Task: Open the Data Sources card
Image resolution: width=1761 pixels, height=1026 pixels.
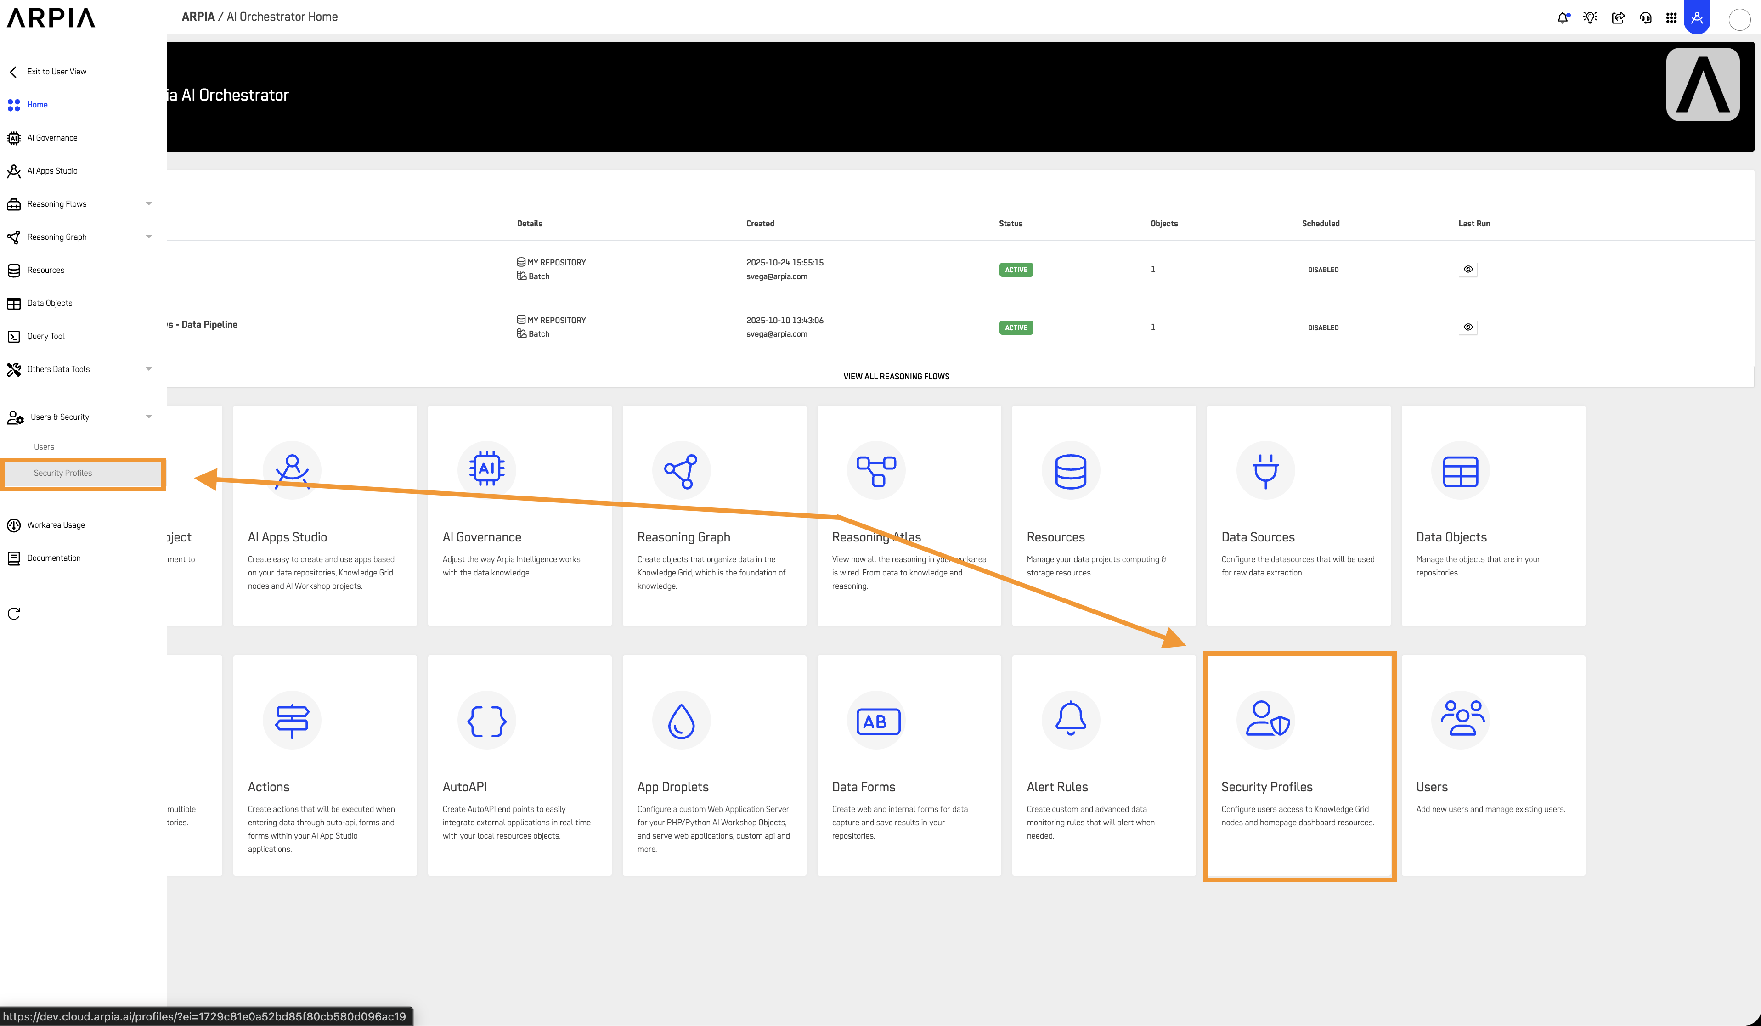Action: click(x=1298, y=516)
